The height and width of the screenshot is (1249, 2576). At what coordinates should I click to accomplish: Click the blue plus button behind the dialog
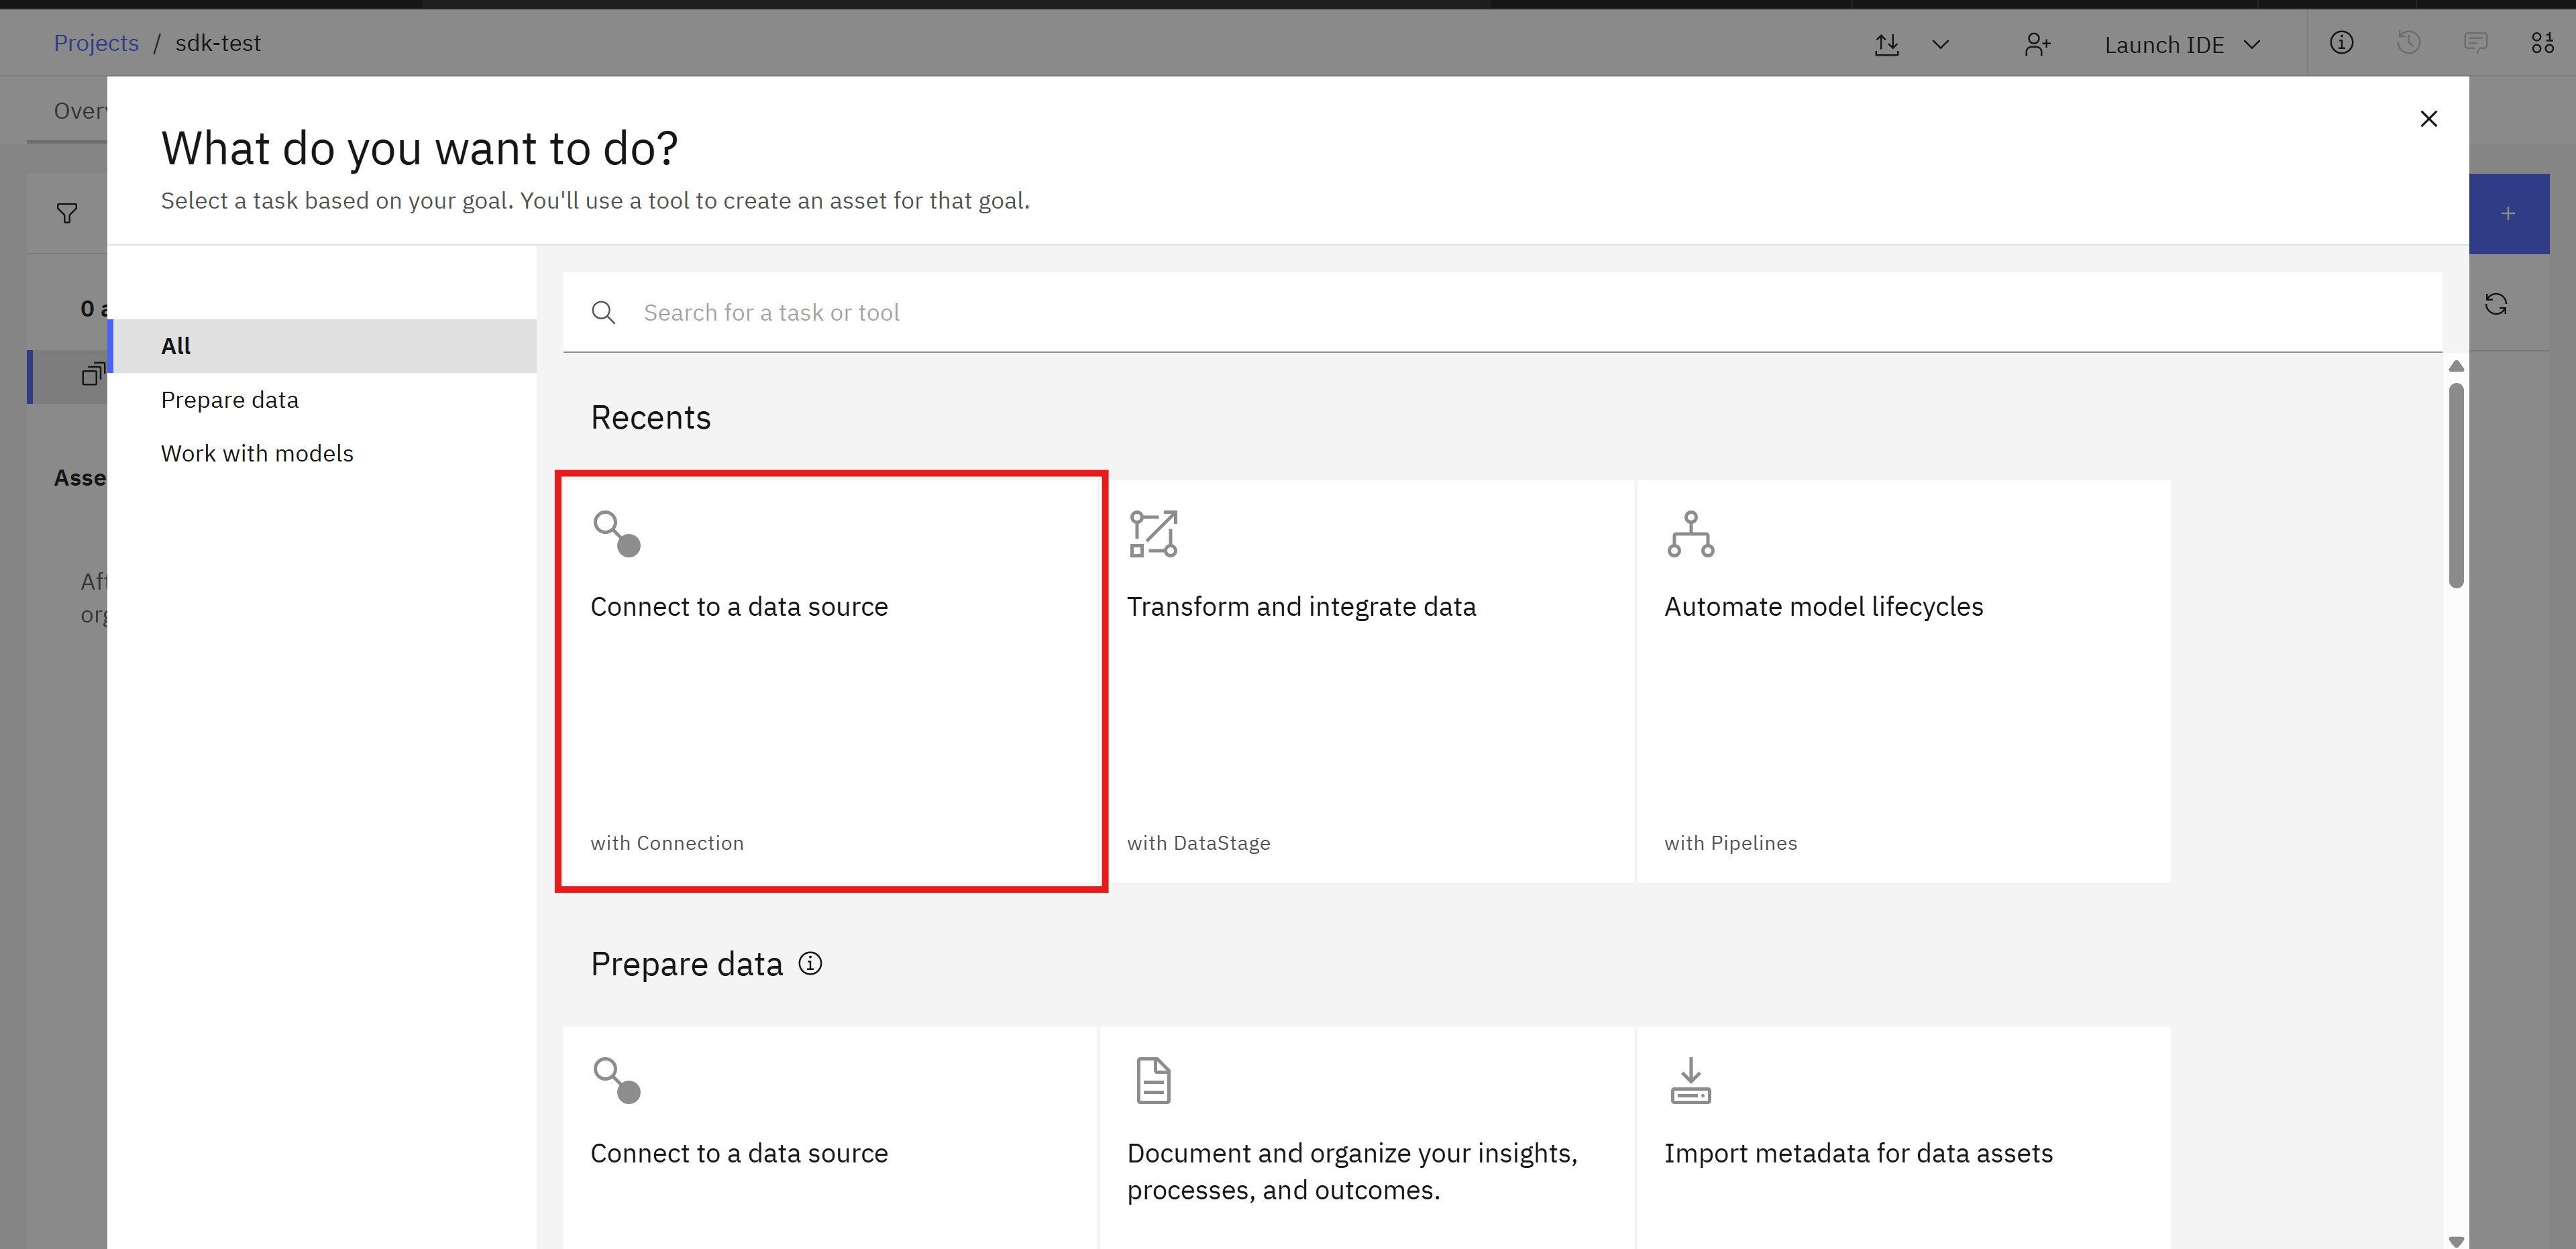2509,214
